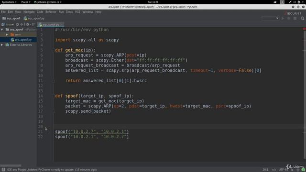Image resolution: width=306 pixels, height=172 pixels.
Task: Click the workspace switcher in the top panel
Action: pos(282,2)
